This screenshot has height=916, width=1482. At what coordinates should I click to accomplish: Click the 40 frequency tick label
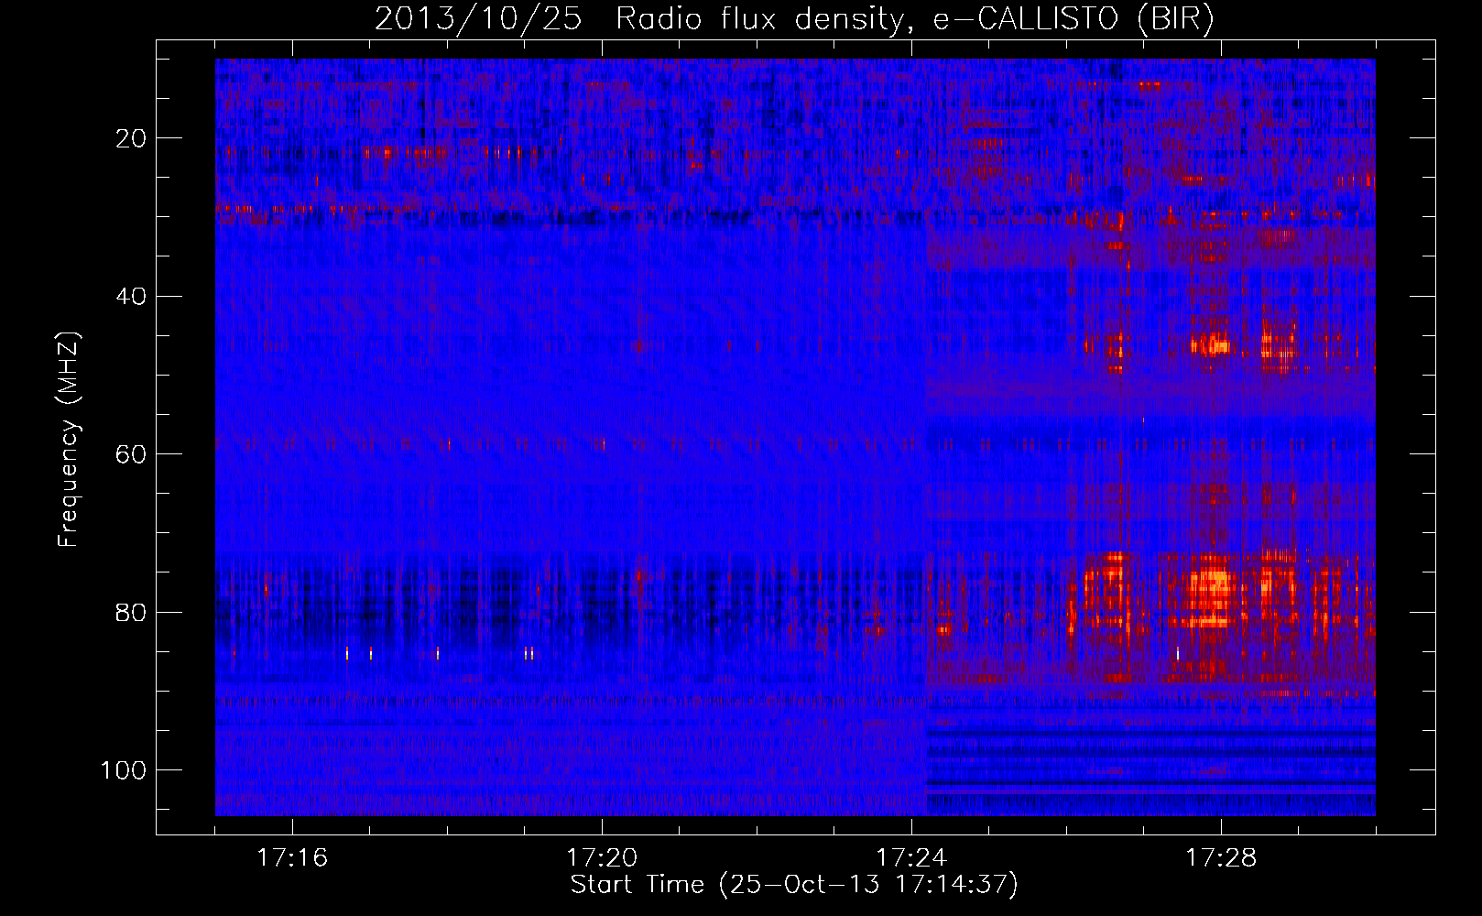coord(131,297)
